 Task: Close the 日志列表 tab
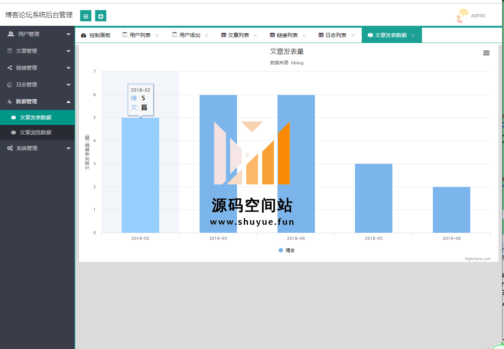coord(353,35)
